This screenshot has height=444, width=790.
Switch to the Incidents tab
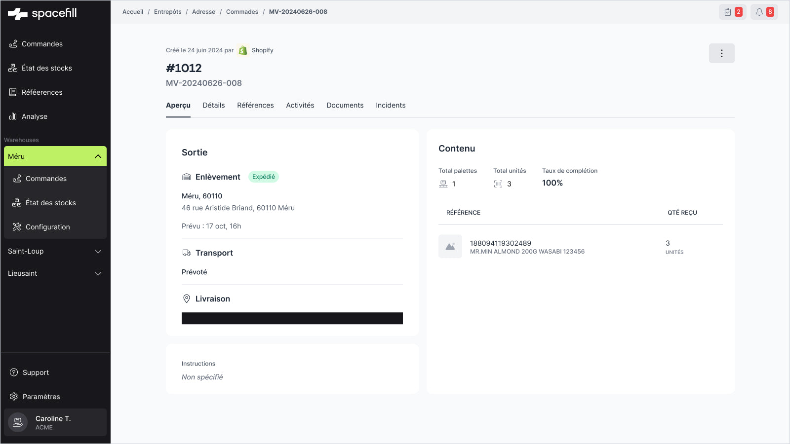[x=390, y=105]
